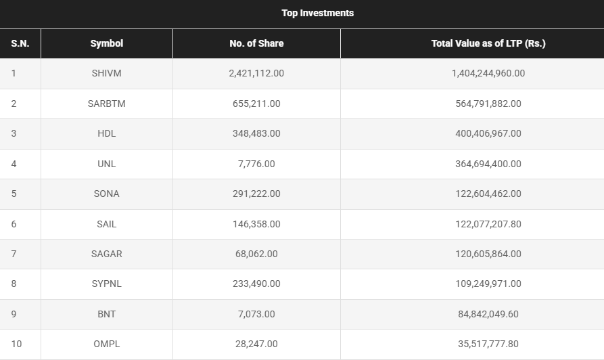Click the No. of Share column header
The width and height of the screenshot is (604, 360).
256,43
